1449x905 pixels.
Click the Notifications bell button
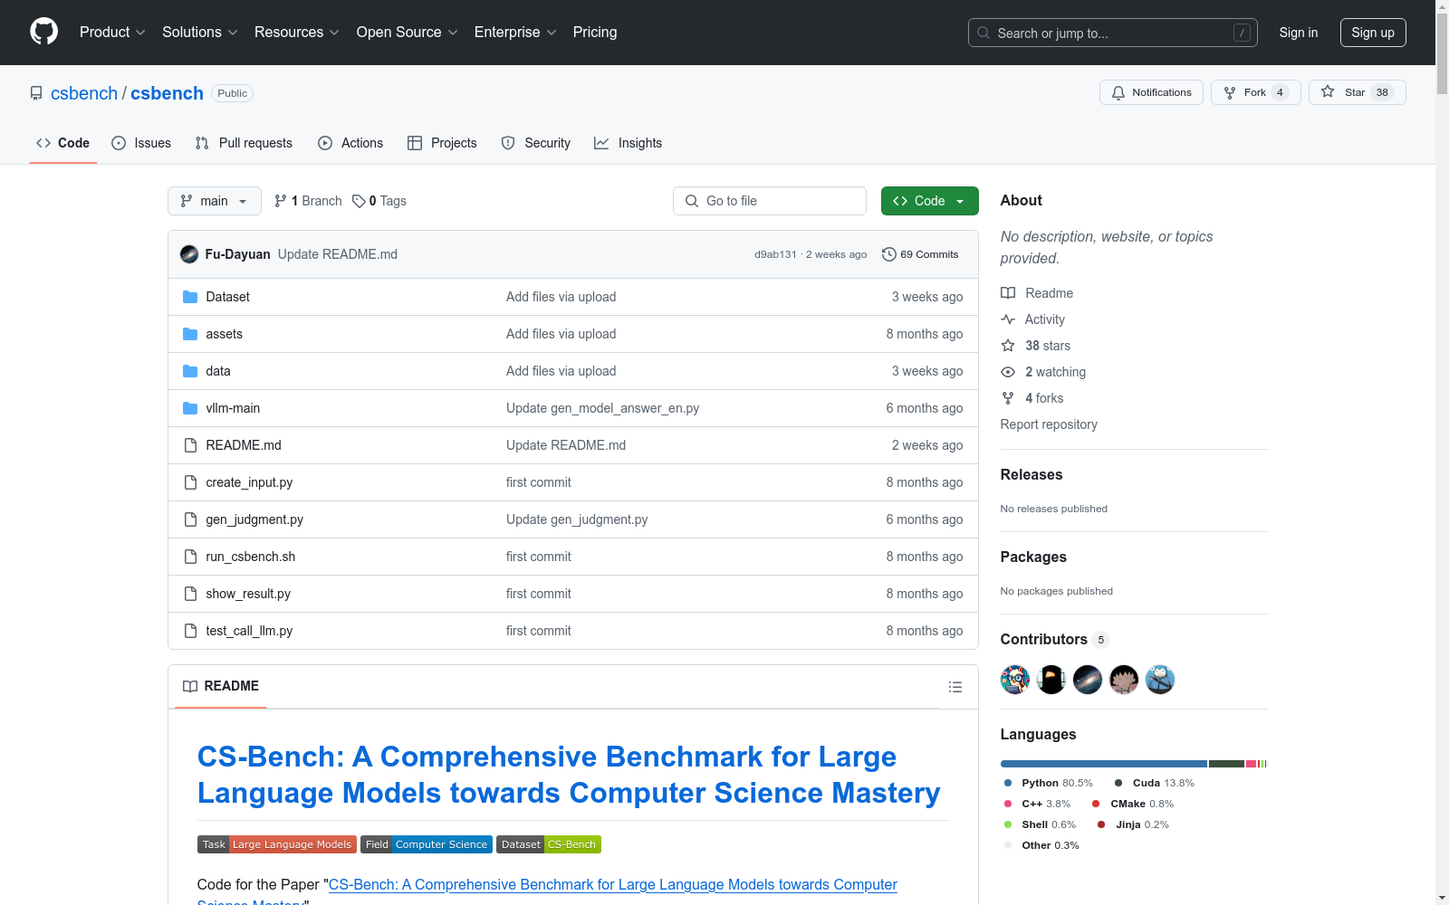pos(1151,92)
